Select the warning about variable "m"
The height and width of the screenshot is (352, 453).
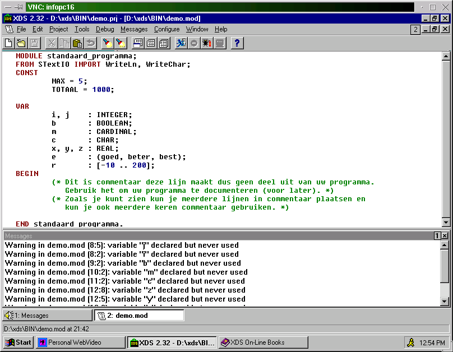click(126, 272)
